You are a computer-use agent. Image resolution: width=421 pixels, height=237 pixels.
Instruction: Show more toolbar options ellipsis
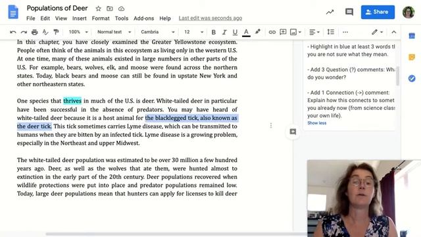click(x=345, y=32)
